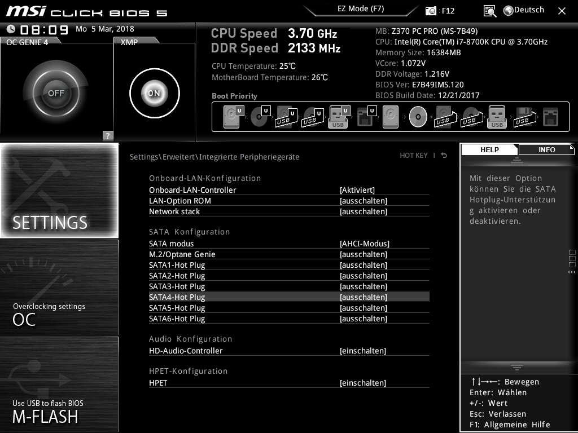The image size is (578, 433).
Task: Select the UEFI network boot device icon
Action: click(366, 117)
